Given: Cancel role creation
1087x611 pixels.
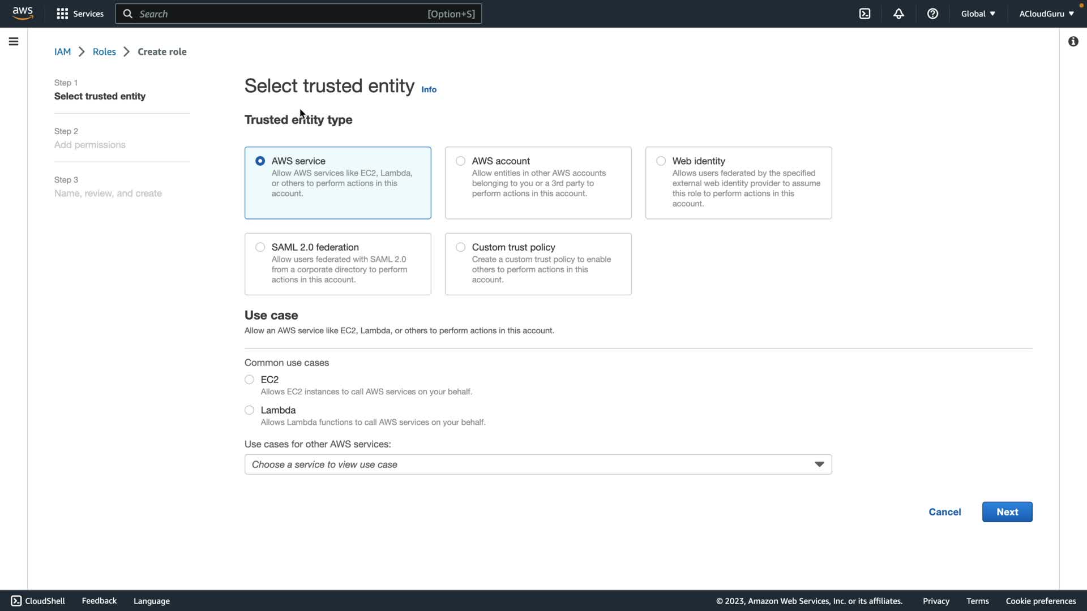Looking at the screenshot, I should (944, 512).
